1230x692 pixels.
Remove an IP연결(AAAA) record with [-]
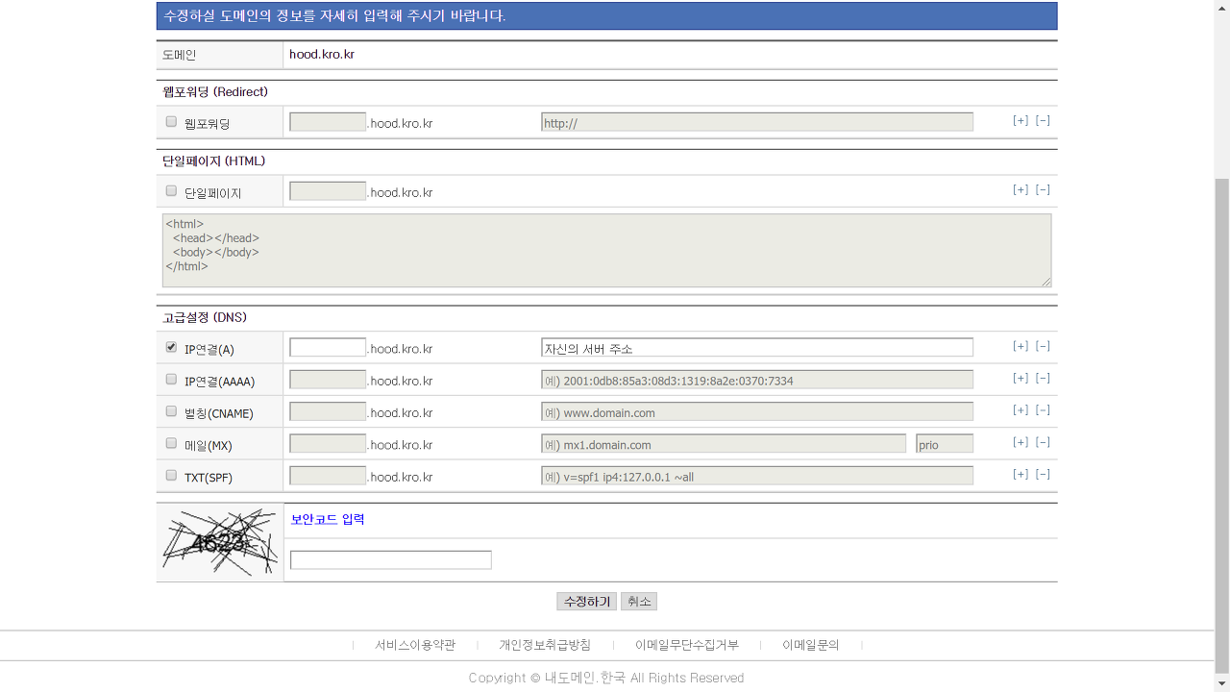coord(1043,379)
